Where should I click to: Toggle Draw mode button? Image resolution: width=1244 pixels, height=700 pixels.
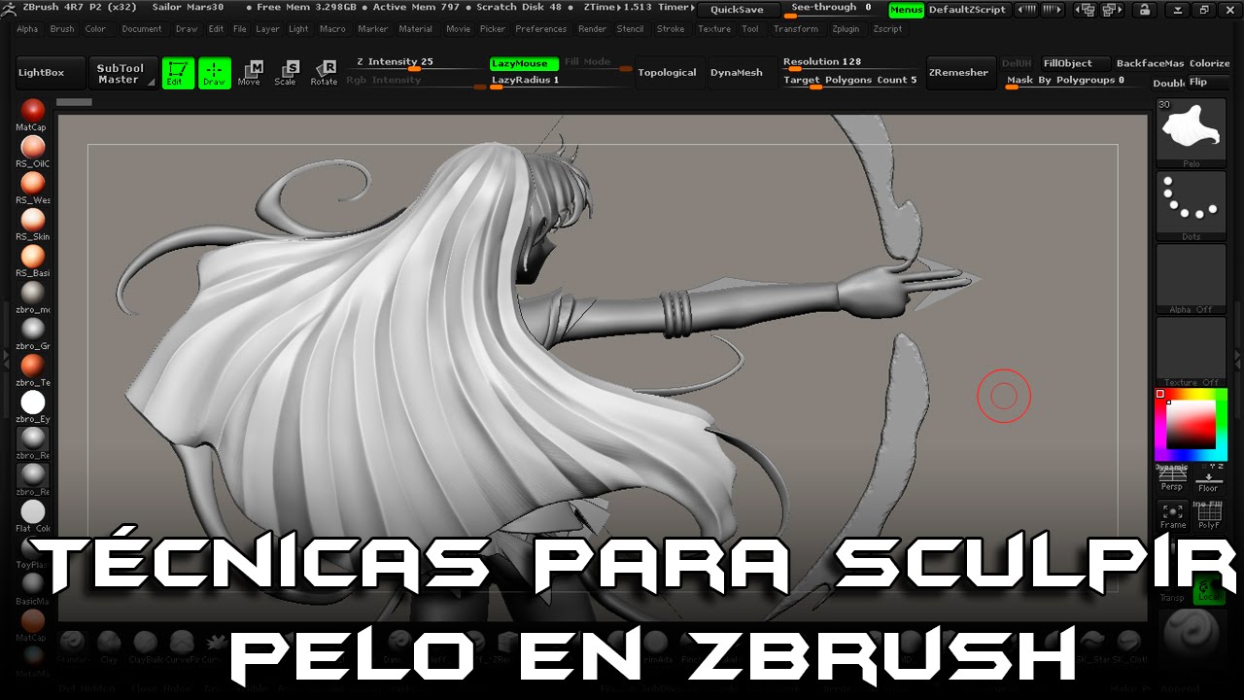[x=215, y=73]
